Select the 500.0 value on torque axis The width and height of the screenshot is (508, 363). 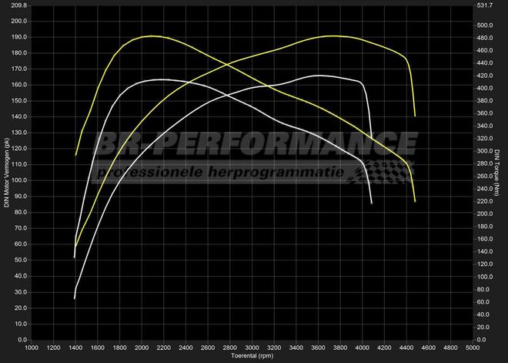(x=485, y=25)
